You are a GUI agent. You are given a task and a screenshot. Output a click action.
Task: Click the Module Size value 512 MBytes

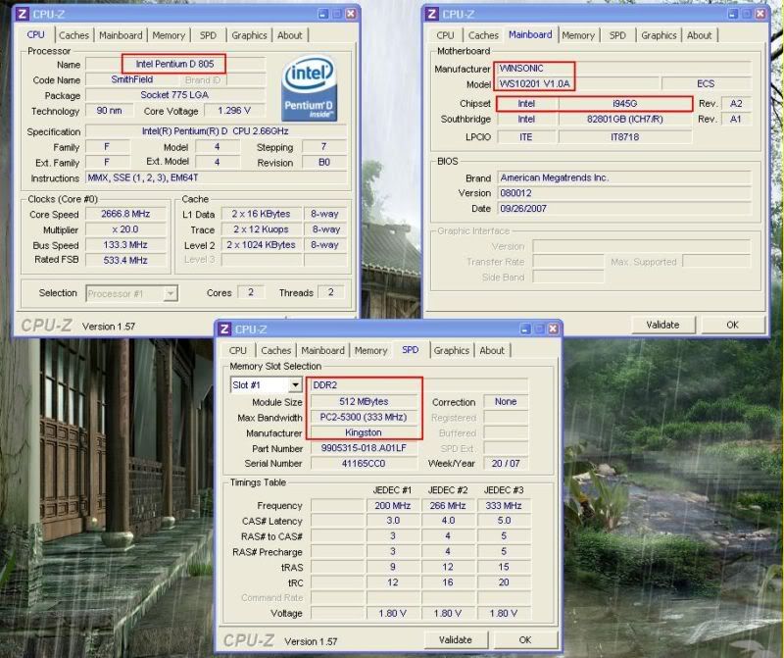click(364, 402)
